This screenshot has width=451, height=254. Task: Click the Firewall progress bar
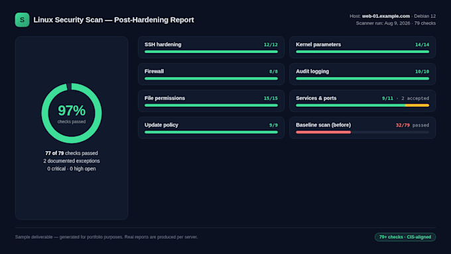tap(211, 78)
